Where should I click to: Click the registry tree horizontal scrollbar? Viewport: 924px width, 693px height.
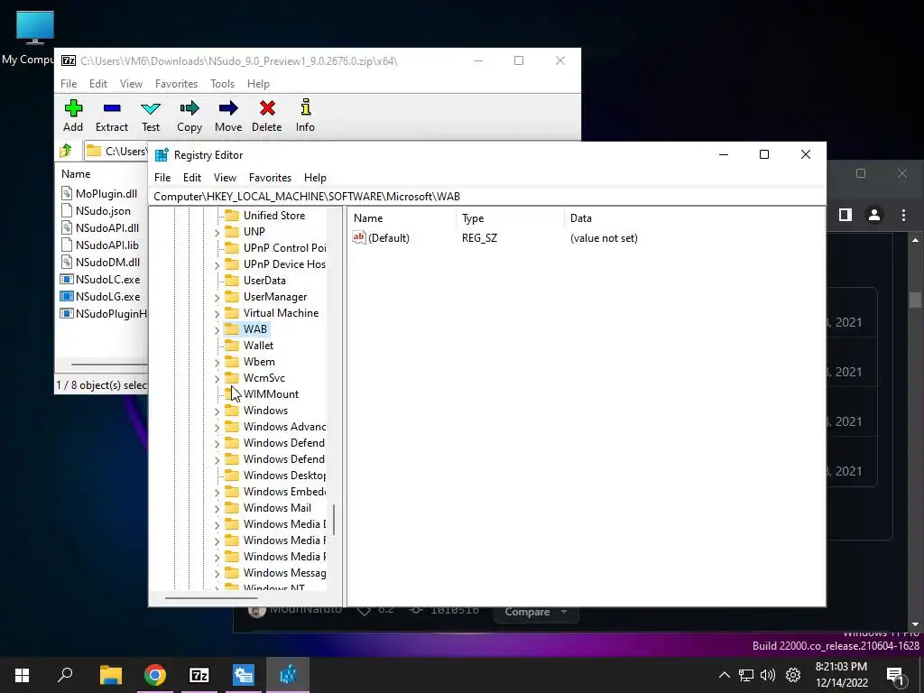click(x=211, y=598)
